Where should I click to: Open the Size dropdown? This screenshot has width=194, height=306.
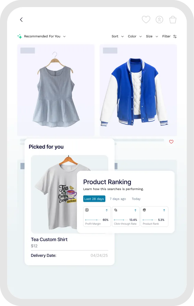coord(152,36)
